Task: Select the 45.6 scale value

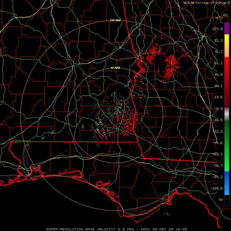Action: (218, 74)
